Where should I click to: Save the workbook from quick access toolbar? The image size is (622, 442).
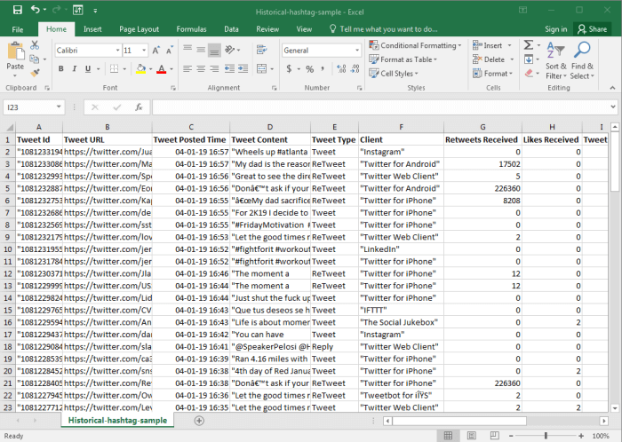(16, 10)
